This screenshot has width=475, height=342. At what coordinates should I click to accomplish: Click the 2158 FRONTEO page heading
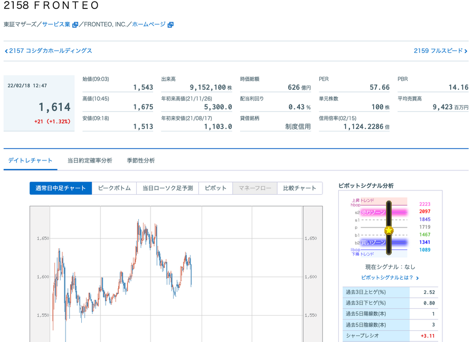(51, 5)
